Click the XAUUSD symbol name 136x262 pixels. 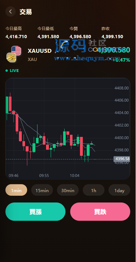40,51
